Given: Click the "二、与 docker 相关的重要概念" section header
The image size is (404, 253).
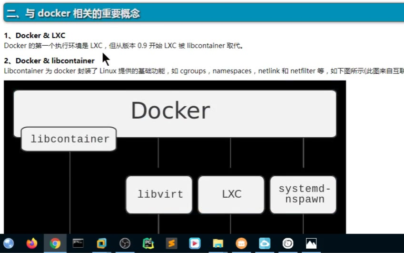Looking at the screenshot, I should (x=73, y=13).
